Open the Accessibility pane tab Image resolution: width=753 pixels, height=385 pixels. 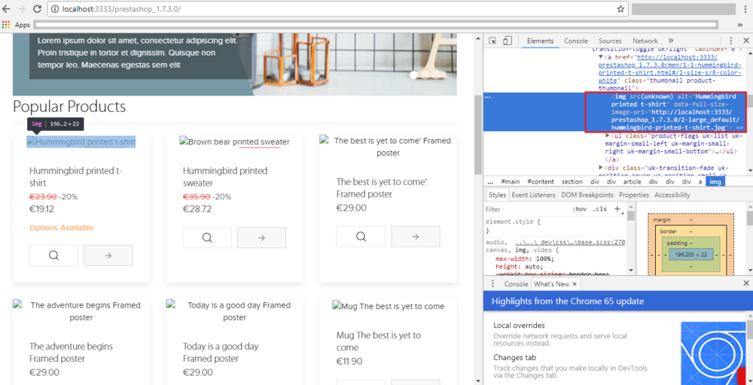coord(672,195)
